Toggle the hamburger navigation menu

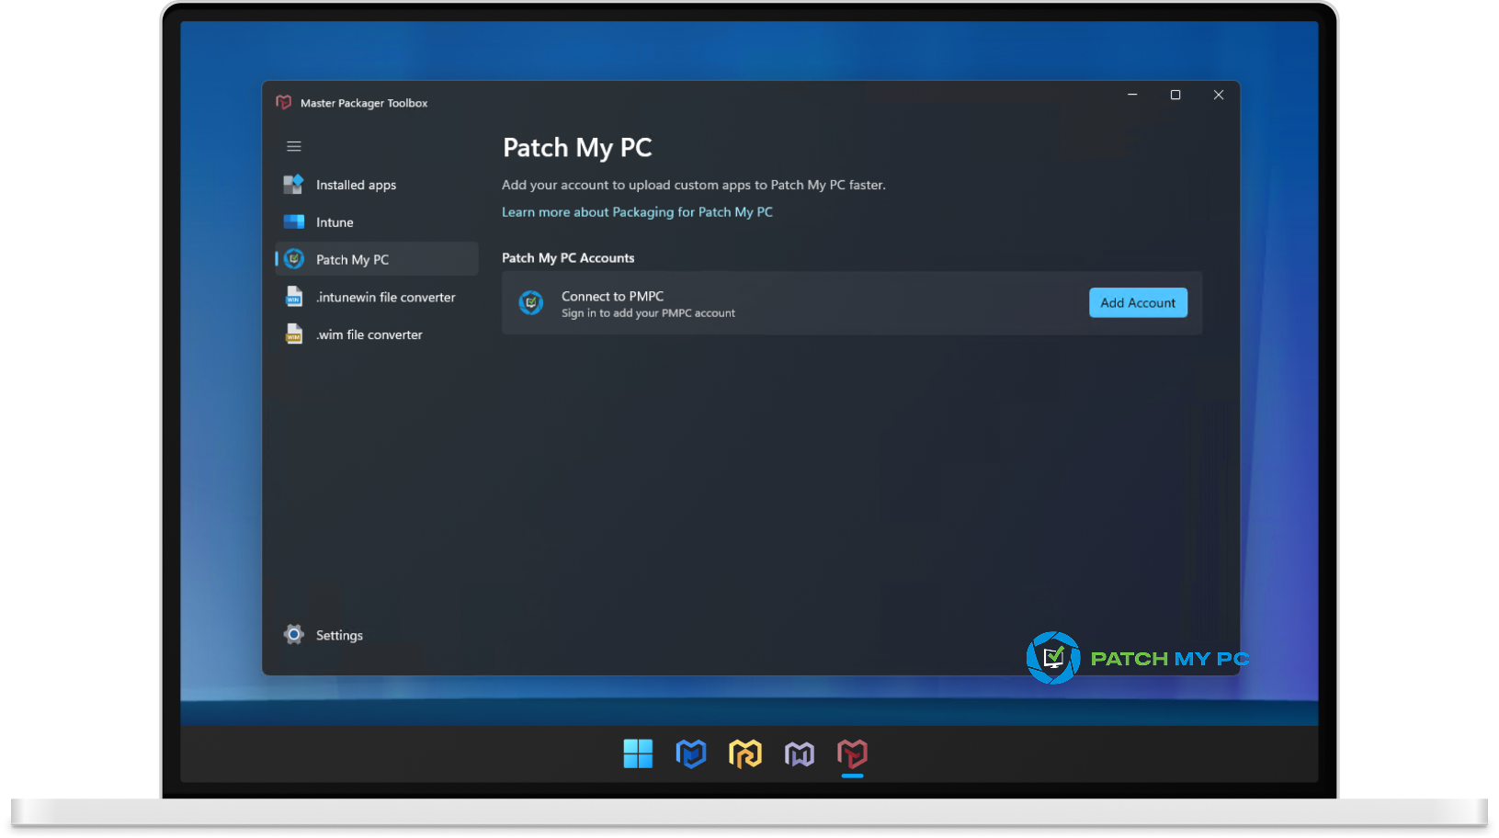click(294, 146)
